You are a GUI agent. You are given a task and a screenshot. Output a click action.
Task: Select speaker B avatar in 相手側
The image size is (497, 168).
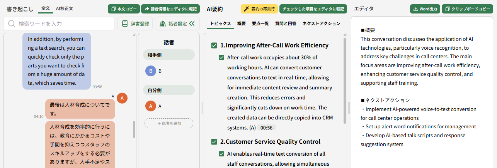[x=150, y=71]
